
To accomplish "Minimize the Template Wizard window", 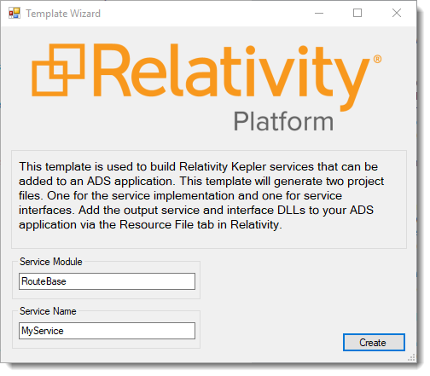I will coord(319,13).
